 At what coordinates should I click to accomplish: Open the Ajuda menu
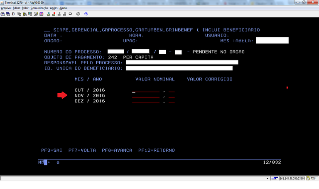coord(63,8)
